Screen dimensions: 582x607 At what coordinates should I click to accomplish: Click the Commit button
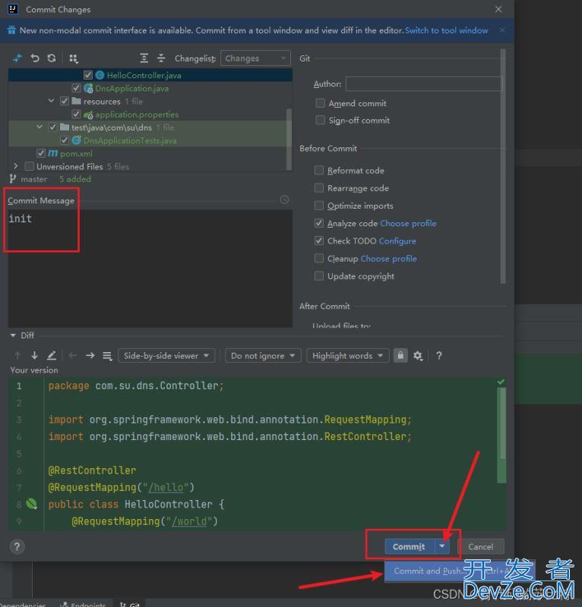pyautogui.click(x=410, y=546)
